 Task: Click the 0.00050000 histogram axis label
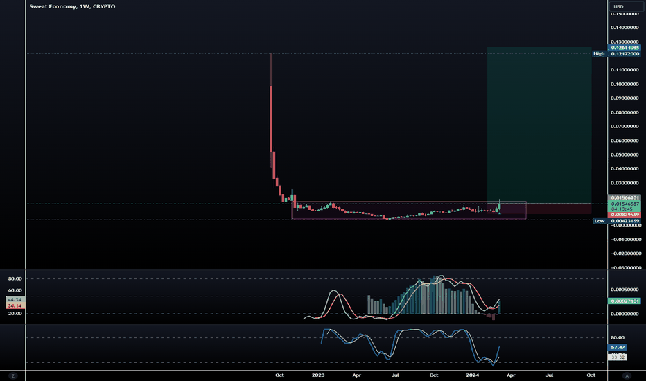625,290
